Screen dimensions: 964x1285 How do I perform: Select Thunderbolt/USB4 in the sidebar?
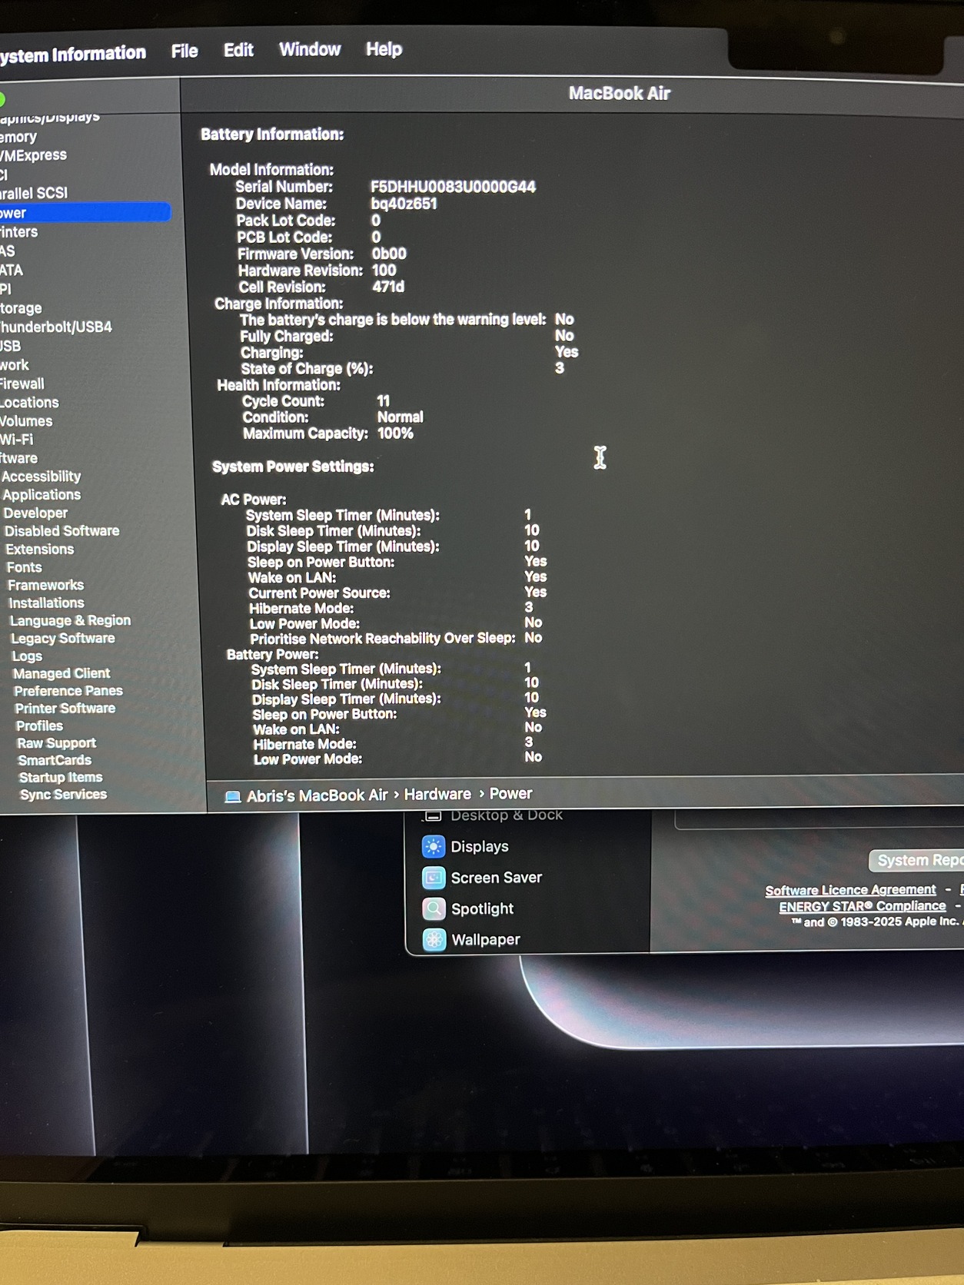pyautogui.click(x=56, y=327)
